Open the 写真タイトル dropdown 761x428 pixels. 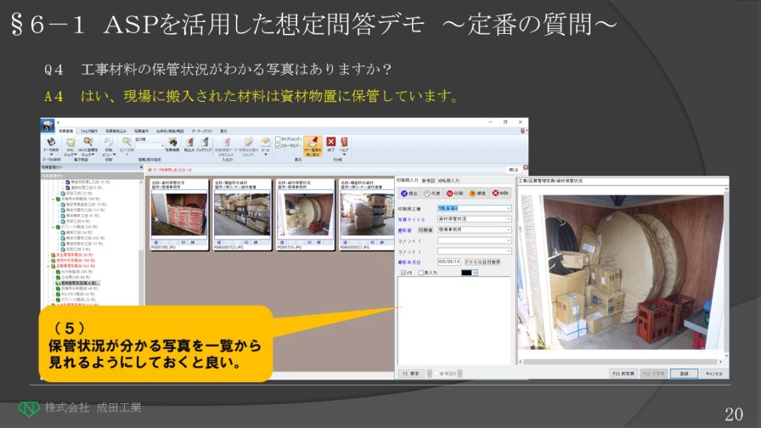point(509,218)
